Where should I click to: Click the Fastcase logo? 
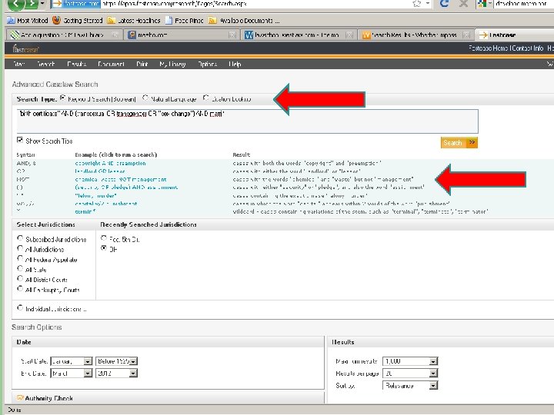[x=25, y=48]
